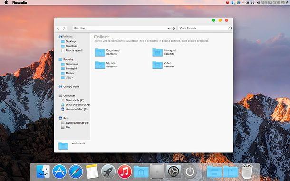The width and height of the screenshot is (290, 181).
Task: Select Rete in the sidebar
Action: pos(64,118)
